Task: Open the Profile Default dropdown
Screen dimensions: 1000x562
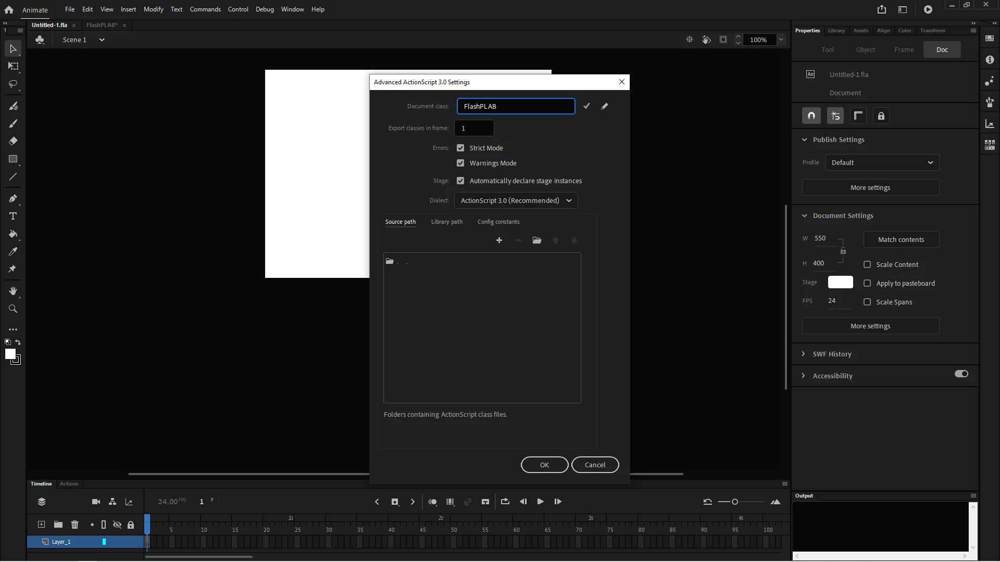Action: [x=882, y=163]
